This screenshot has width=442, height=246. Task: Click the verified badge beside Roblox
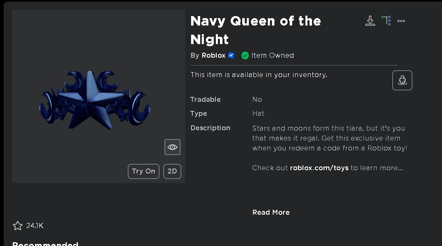[231, 55]
